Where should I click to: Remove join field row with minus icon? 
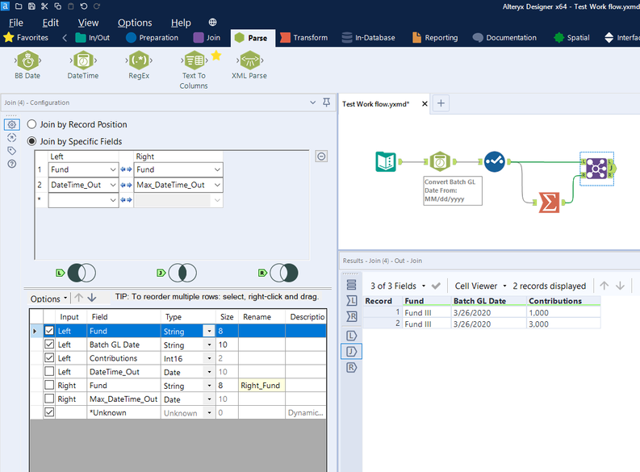321,157
